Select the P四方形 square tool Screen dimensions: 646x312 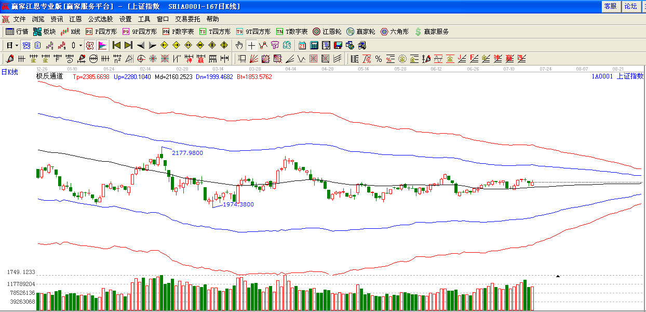(x=101, y=32)
